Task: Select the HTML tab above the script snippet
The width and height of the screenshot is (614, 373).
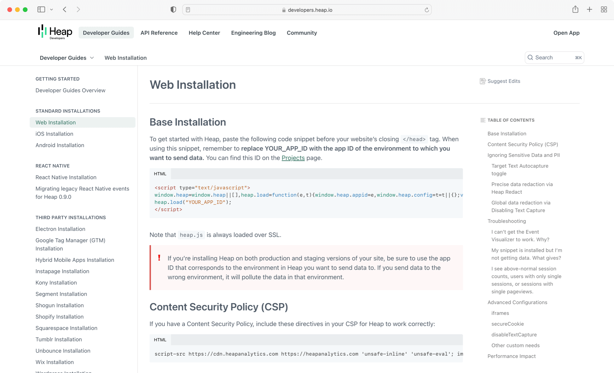Action: point(160,174)
